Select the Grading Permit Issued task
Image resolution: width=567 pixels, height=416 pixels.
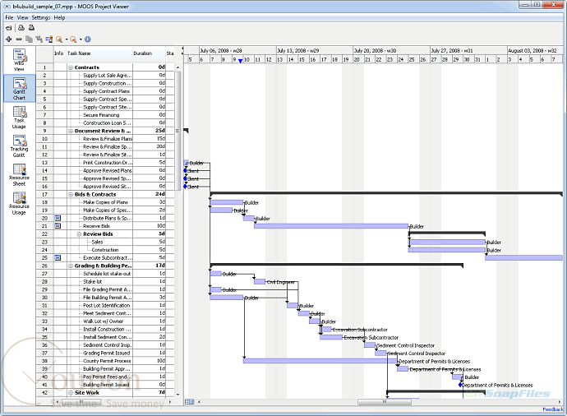(106, 353)
